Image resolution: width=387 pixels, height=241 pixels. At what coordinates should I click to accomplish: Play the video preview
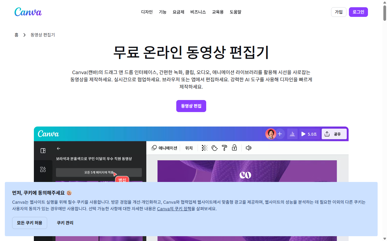pyautogui.click(x=303, y=134)
